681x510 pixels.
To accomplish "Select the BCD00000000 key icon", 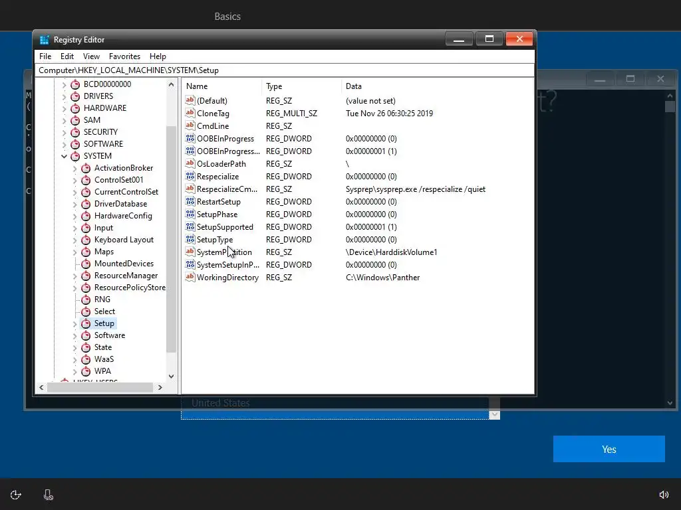I will point(76,84).
